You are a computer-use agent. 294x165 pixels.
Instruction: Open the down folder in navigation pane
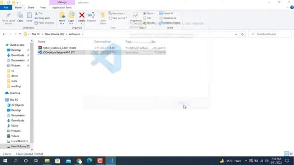(x=15, y=76)
